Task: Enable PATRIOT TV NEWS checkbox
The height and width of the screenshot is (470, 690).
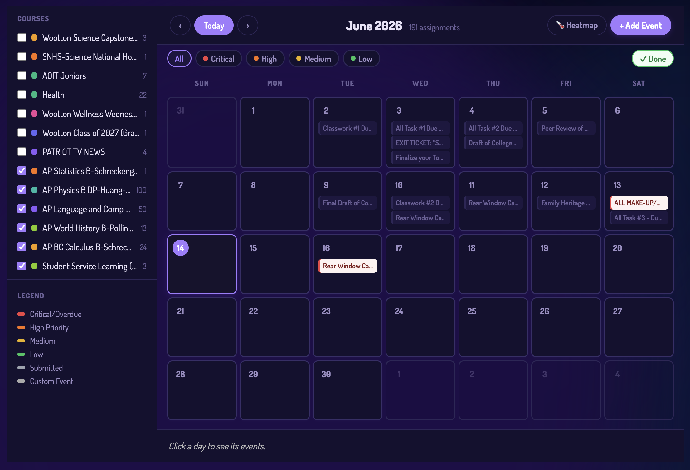Action: click(22, 152)
